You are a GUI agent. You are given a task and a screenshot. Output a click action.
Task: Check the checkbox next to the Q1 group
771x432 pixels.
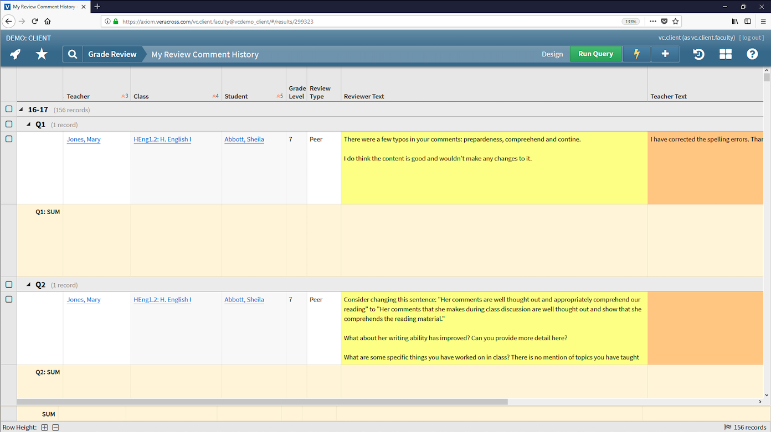click(x=8, y=124)
